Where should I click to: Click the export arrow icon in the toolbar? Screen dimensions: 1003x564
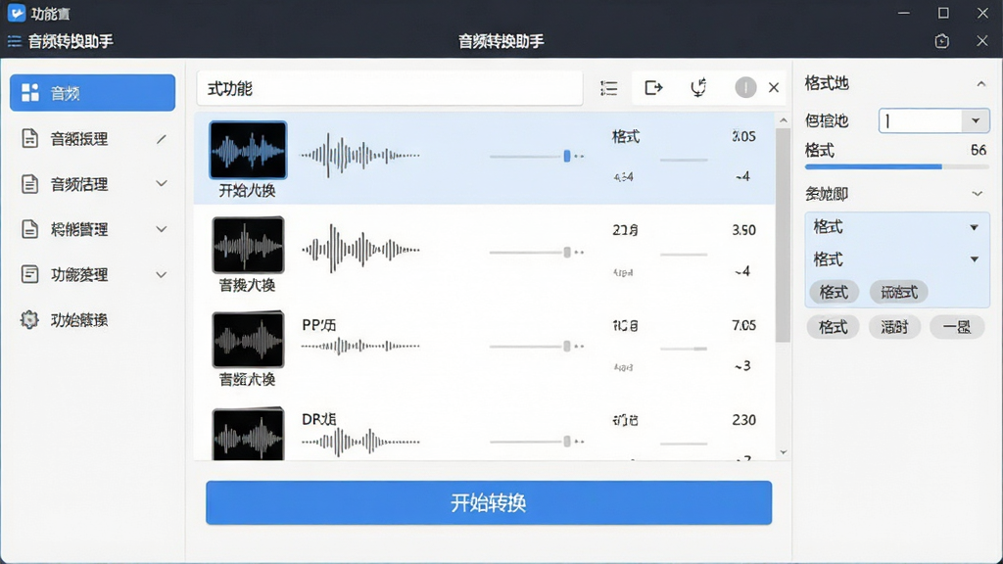point(653,87)
